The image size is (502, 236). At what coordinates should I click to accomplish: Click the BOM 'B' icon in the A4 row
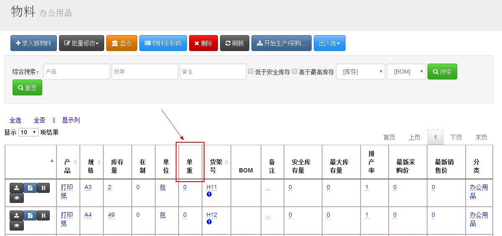click(43, 216)
